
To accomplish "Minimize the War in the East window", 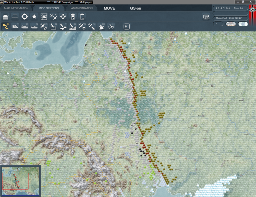I will point(238,2).
